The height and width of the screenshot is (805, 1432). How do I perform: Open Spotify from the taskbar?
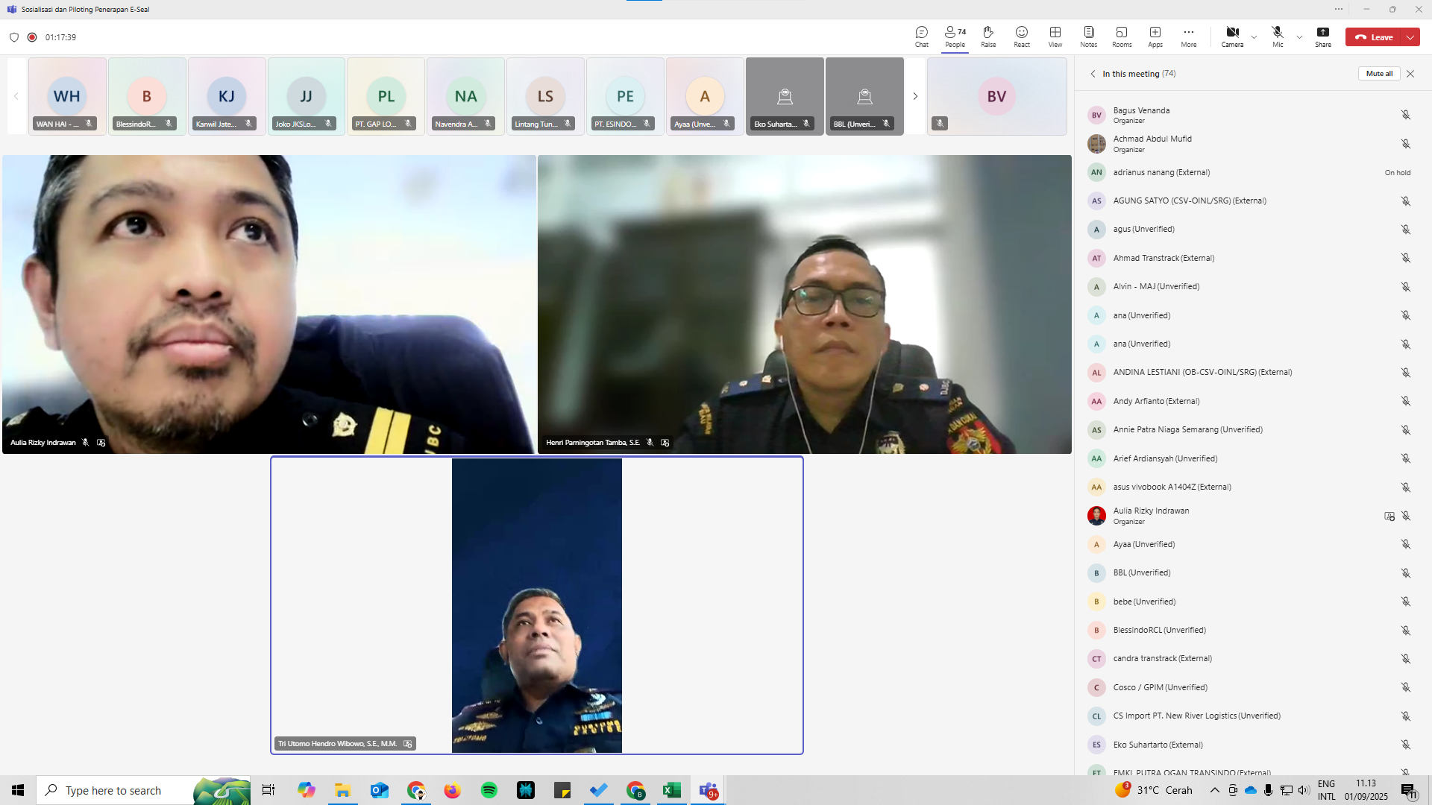click(489, 790)
